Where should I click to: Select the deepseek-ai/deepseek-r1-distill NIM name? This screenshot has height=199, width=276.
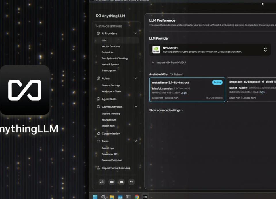[252, 82]
